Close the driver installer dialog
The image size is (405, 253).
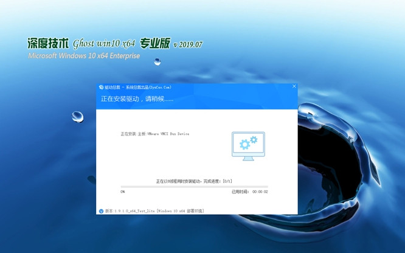(x=294, y=86)
